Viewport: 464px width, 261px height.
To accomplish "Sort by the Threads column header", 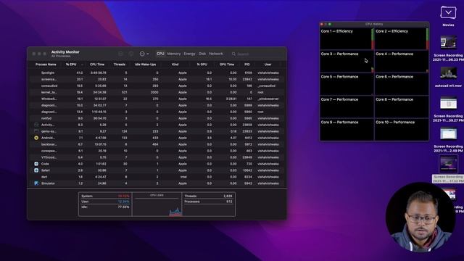I will tap(119, 65).
